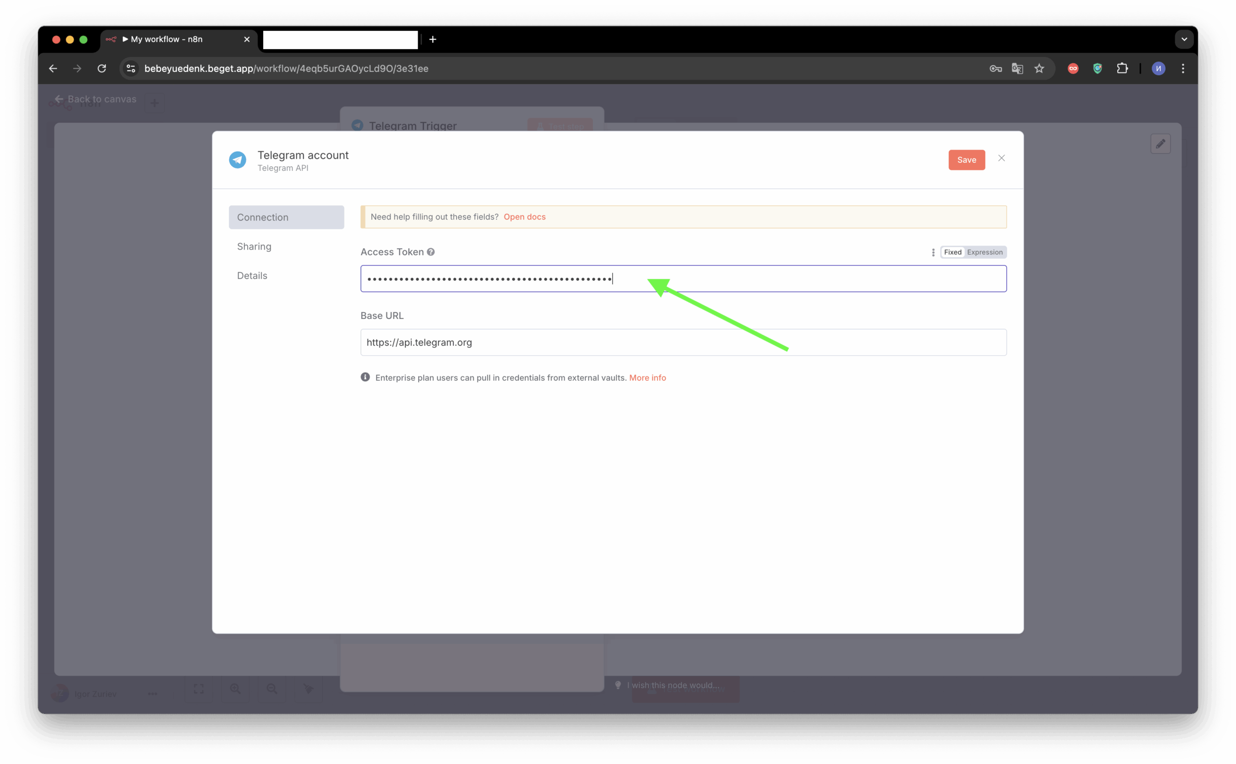Open the browser extensions puzzle icon
The height and width of the screenshot is (764, 1236).
(1122, 69)
